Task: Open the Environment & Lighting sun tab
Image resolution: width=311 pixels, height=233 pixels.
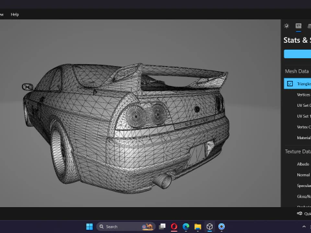Action: pos(286,26)
